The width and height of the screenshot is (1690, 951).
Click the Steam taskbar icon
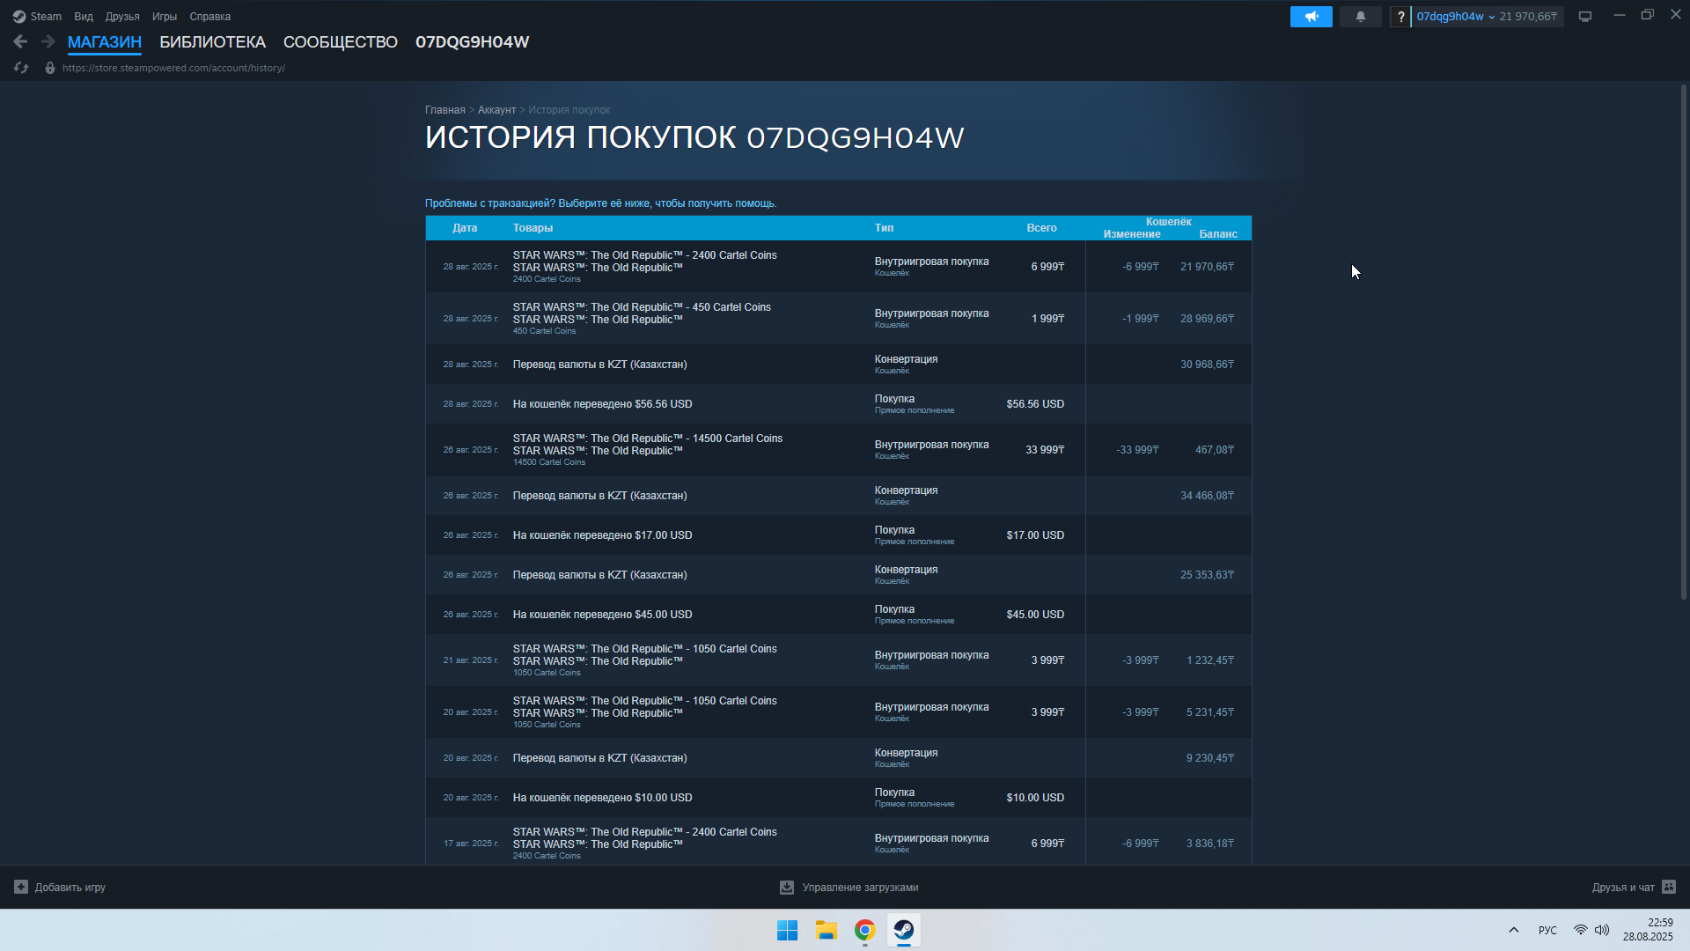pos(903,930)
